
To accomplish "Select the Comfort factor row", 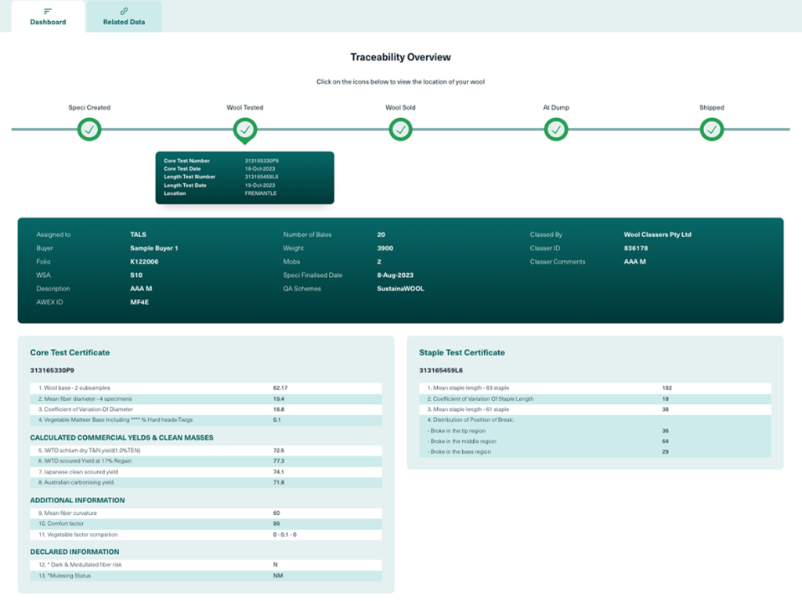I will 206,524.
